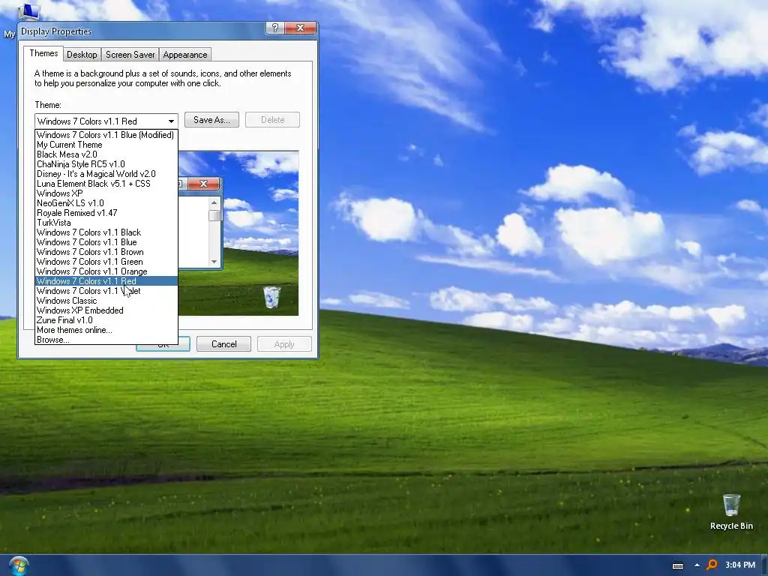
Task: Click the Cancel button
Action: pyautogui.click(x=223, y=343)
